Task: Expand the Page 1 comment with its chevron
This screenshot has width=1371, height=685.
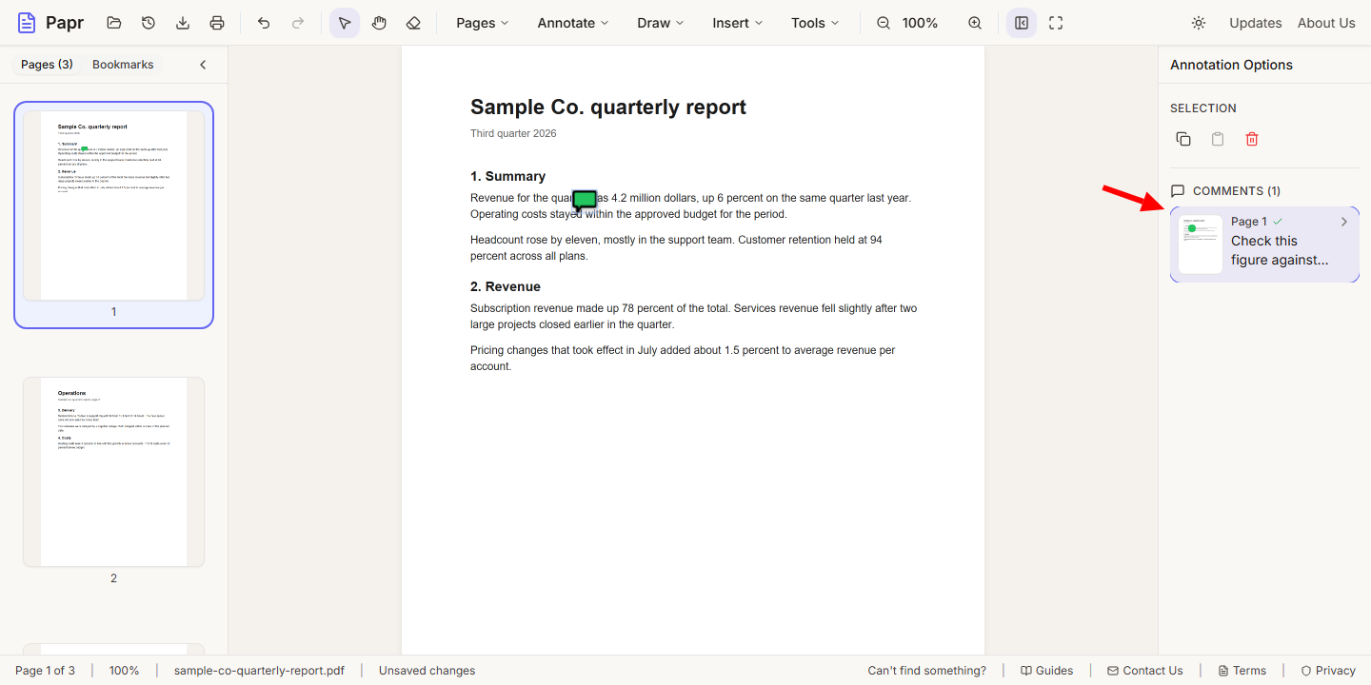Action: [1344, 222]
